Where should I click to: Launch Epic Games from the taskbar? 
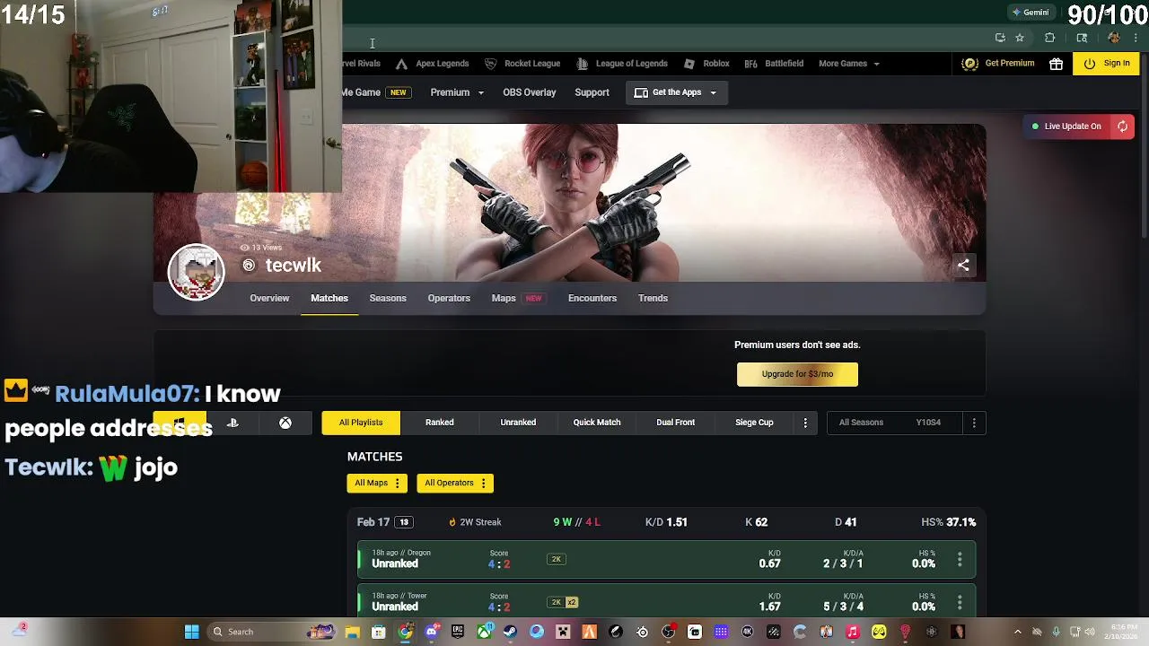[458, 632]
